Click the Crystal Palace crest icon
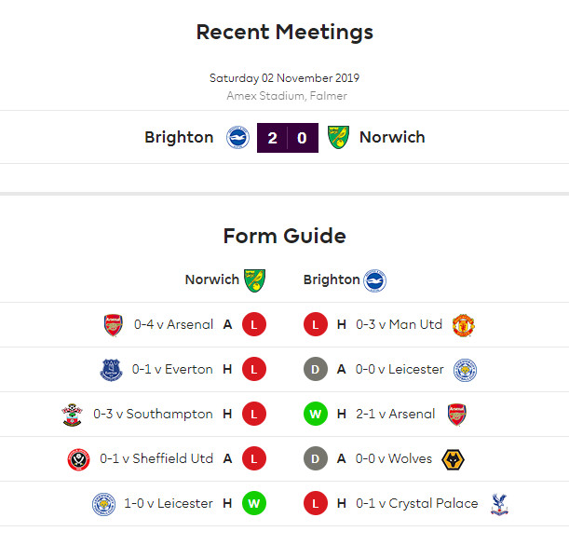Viewport: 569px width, 545px height. pyautogui.click(x=499, y=504)
